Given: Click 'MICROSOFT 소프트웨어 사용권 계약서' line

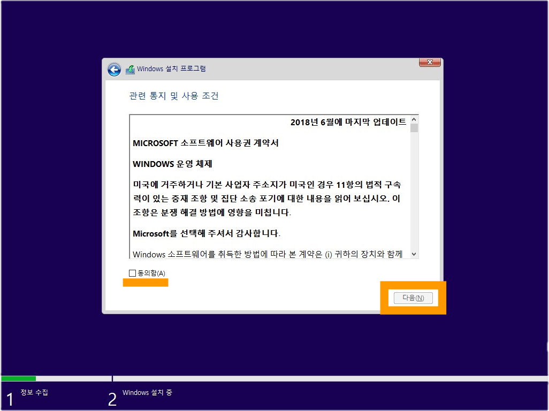Looking at the screenshot, I should pos(206,143).
